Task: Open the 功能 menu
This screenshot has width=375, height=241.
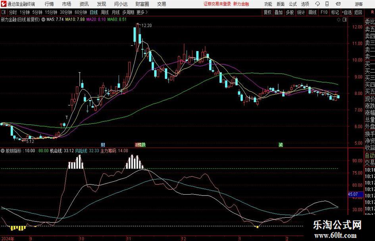Action: [268, 4]
